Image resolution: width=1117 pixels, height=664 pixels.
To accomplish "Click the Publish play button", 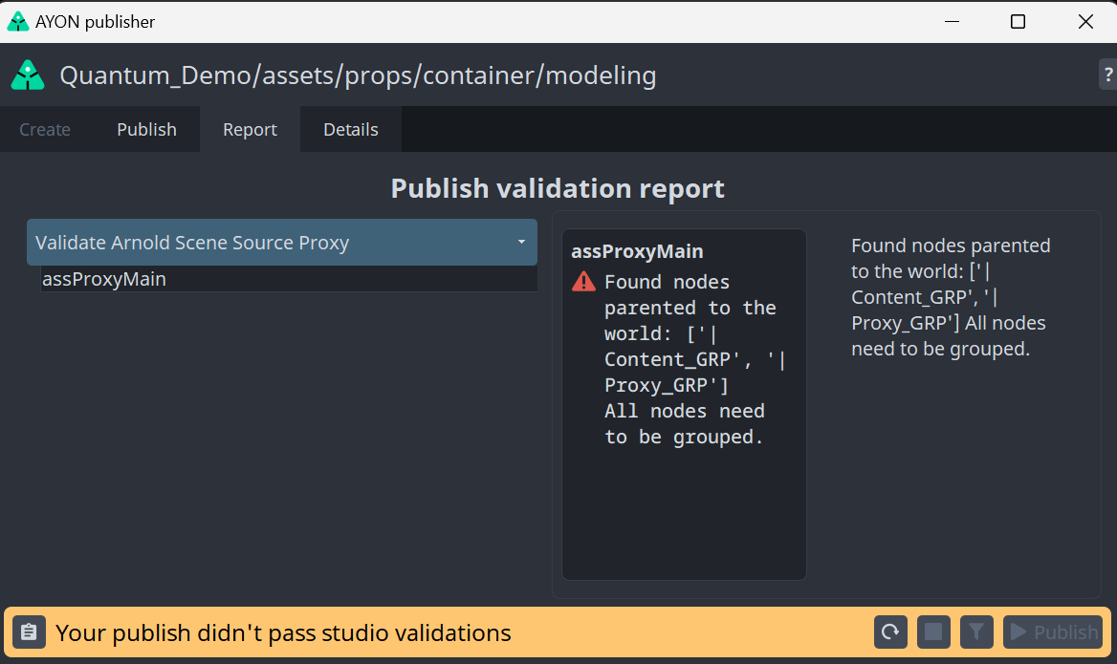I will (x=1053, y=632).
